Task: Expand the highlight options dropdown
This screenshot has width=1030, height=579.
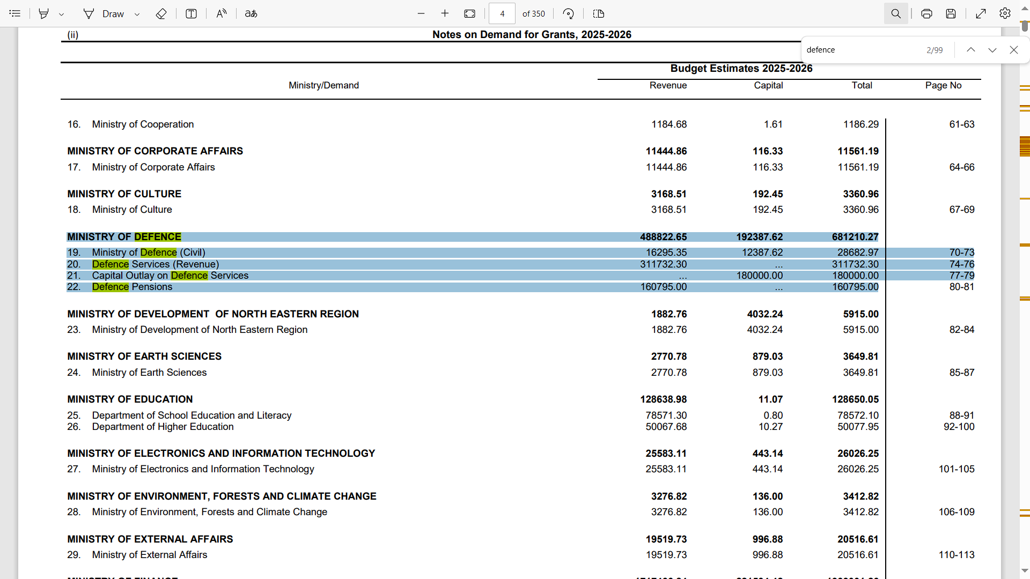Action: (61, 14)
